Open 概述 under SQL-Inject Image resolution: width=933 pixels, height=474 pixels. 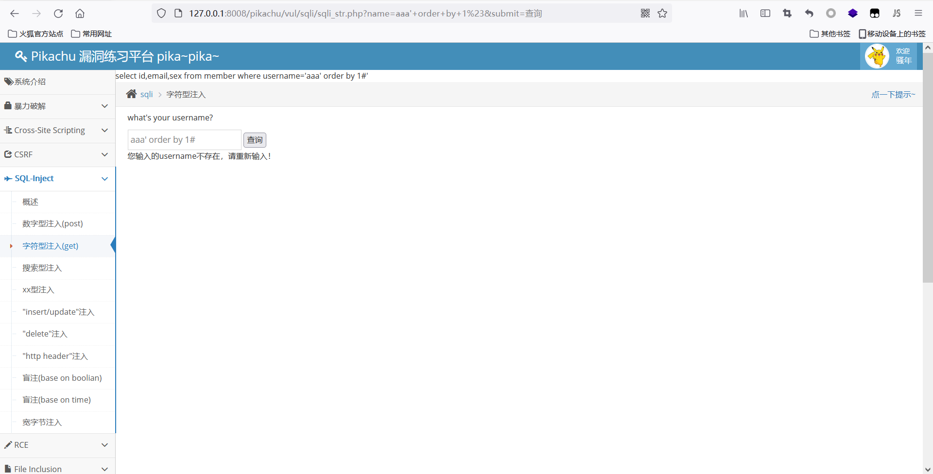click(x=30, y=202)
